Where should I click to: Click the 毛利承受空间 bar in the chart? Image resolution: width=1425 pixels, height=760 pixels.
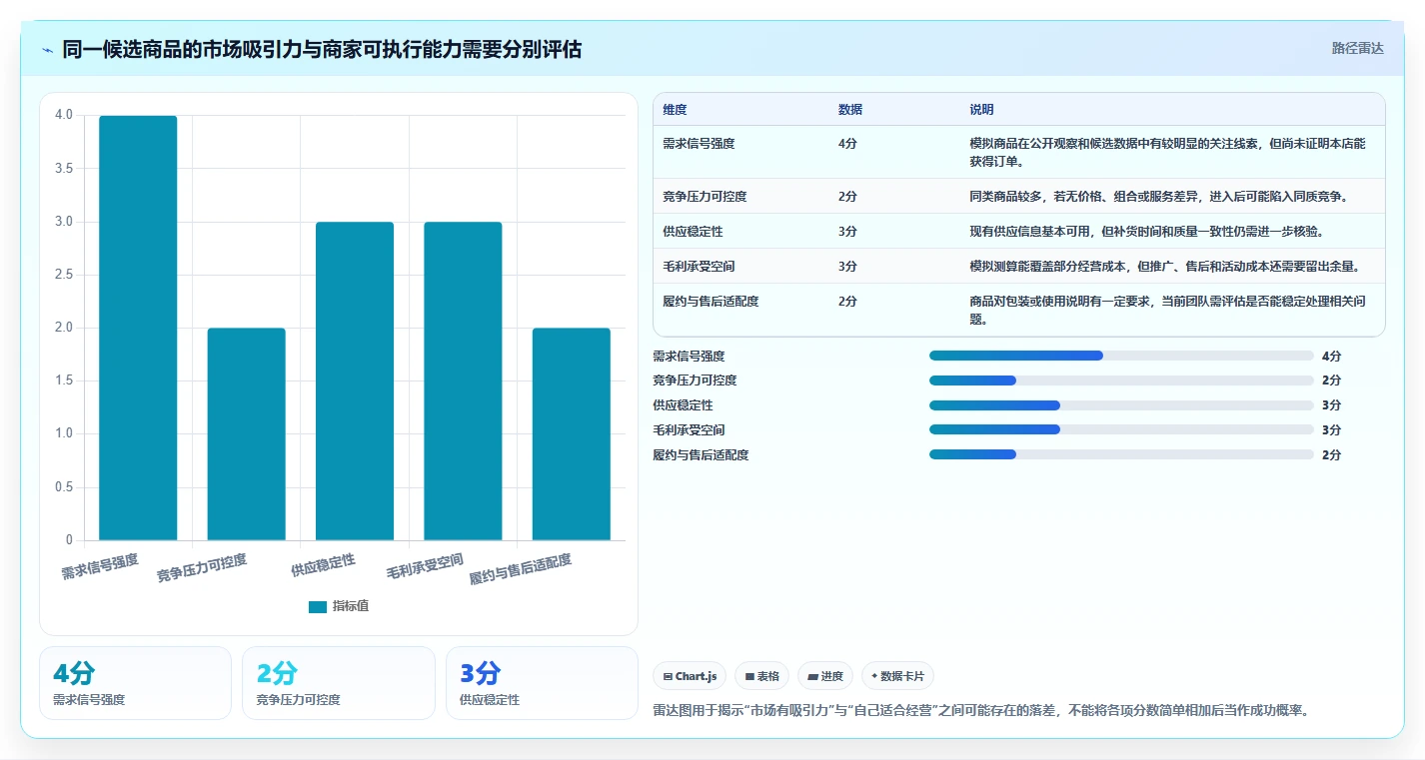pos(463,380)
